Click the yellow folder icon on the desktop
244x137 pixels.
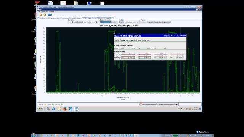pyautogui.click(x=76, y=3)
